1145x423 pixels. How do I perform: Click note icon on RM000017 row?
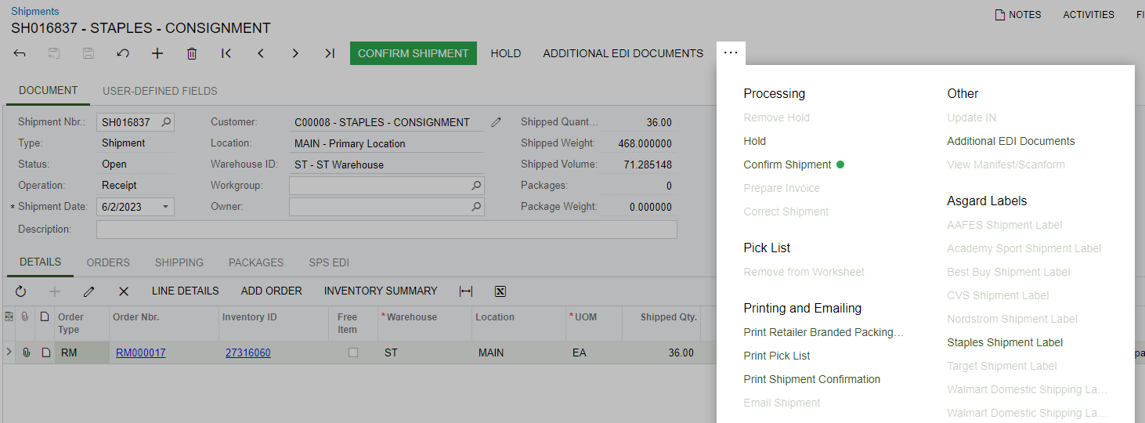pyautogui.click(x=45, y=353)
